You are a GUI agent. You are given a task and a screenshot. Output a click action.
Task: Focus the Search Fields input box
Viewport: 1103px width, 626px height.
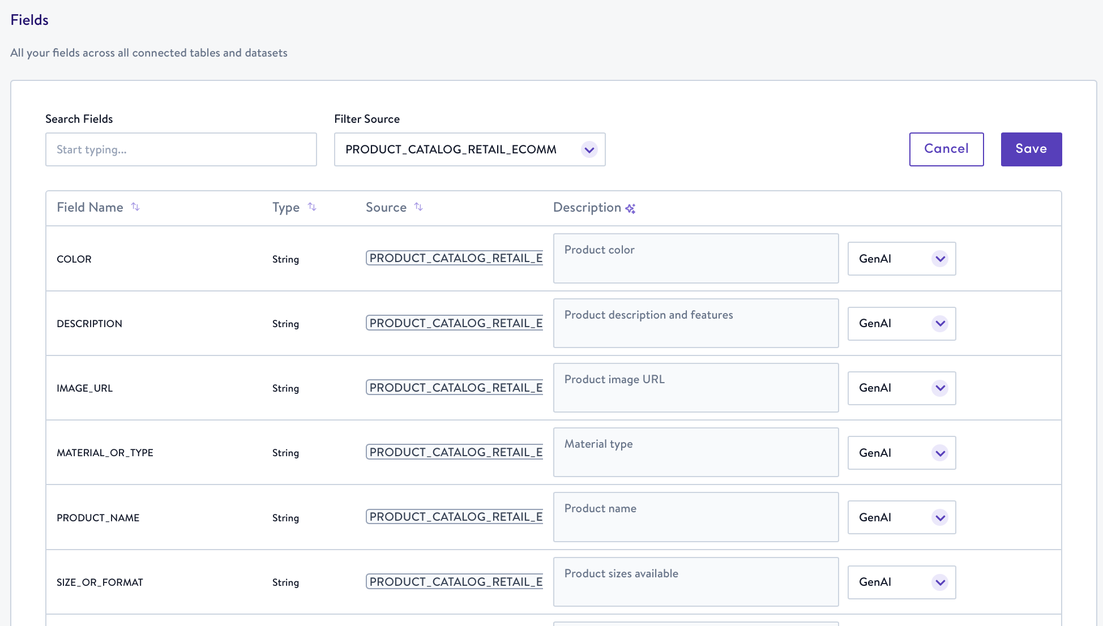(x=181, y=149)
